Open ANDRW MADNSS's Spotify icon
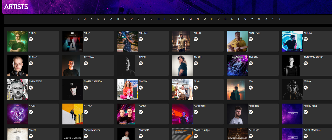 (306, 63)
